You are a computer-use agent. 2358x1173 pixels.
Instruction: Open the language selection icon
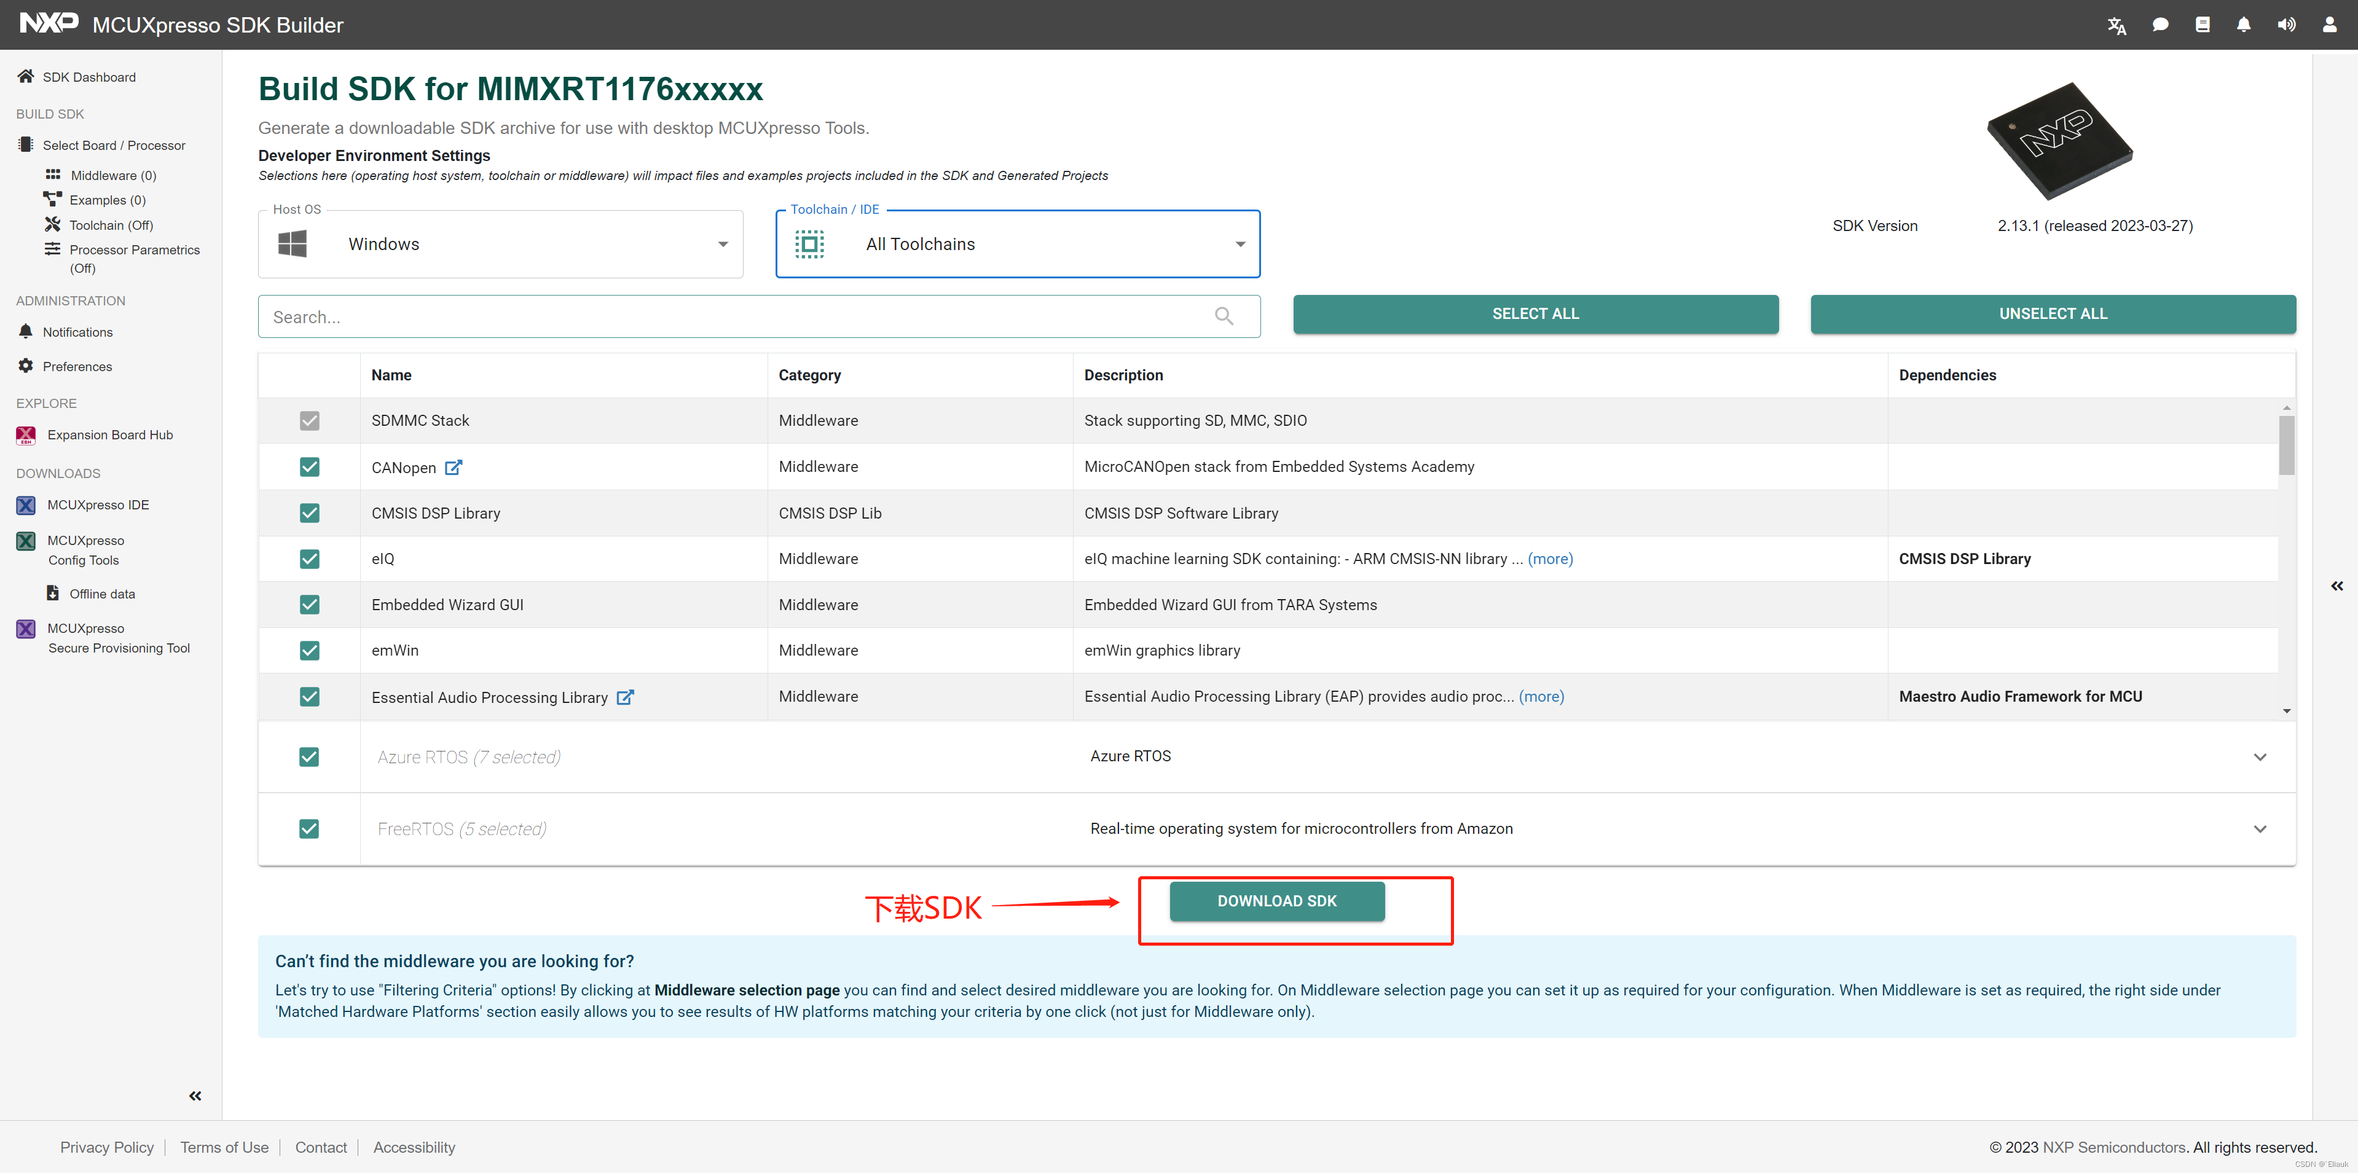pyautogui.click(x=2116, y=25)
